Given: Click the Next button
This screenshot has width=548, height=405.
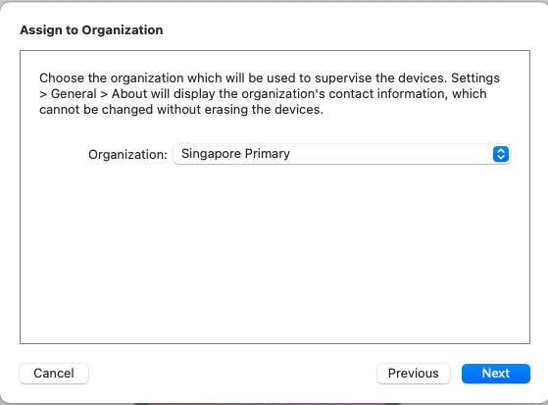Looking at the screenshot, I should pos(496,374).
